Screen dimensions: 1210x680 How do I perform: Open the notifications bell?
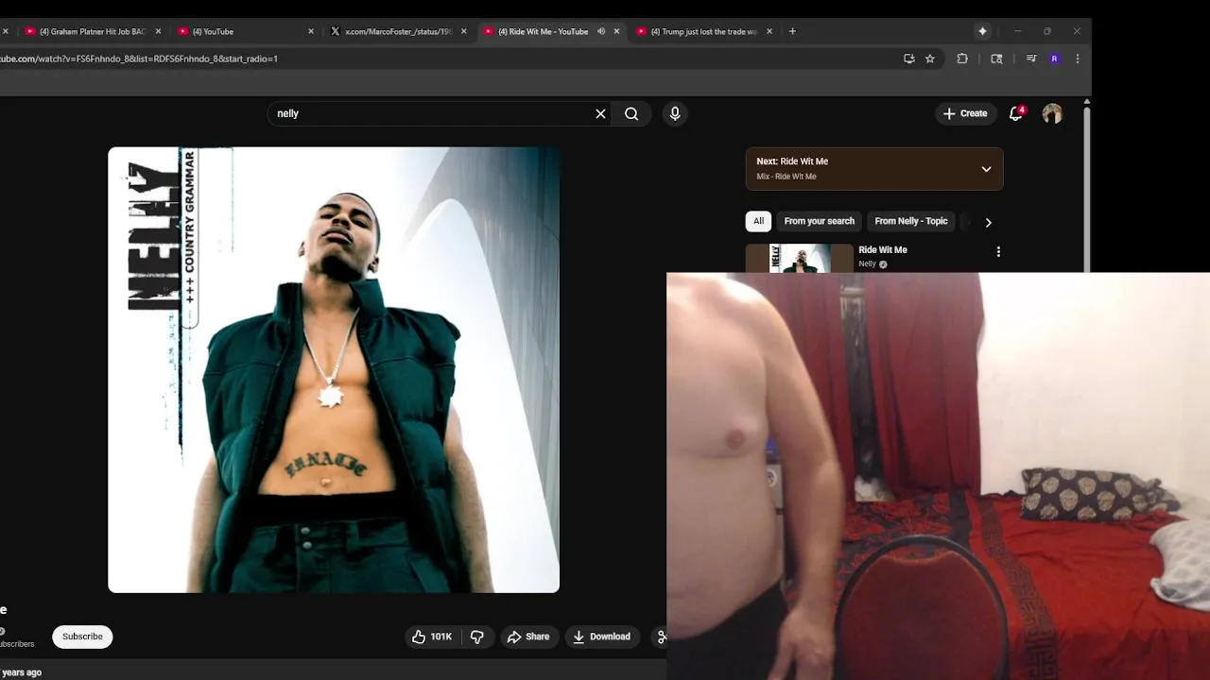[1016, 113]
